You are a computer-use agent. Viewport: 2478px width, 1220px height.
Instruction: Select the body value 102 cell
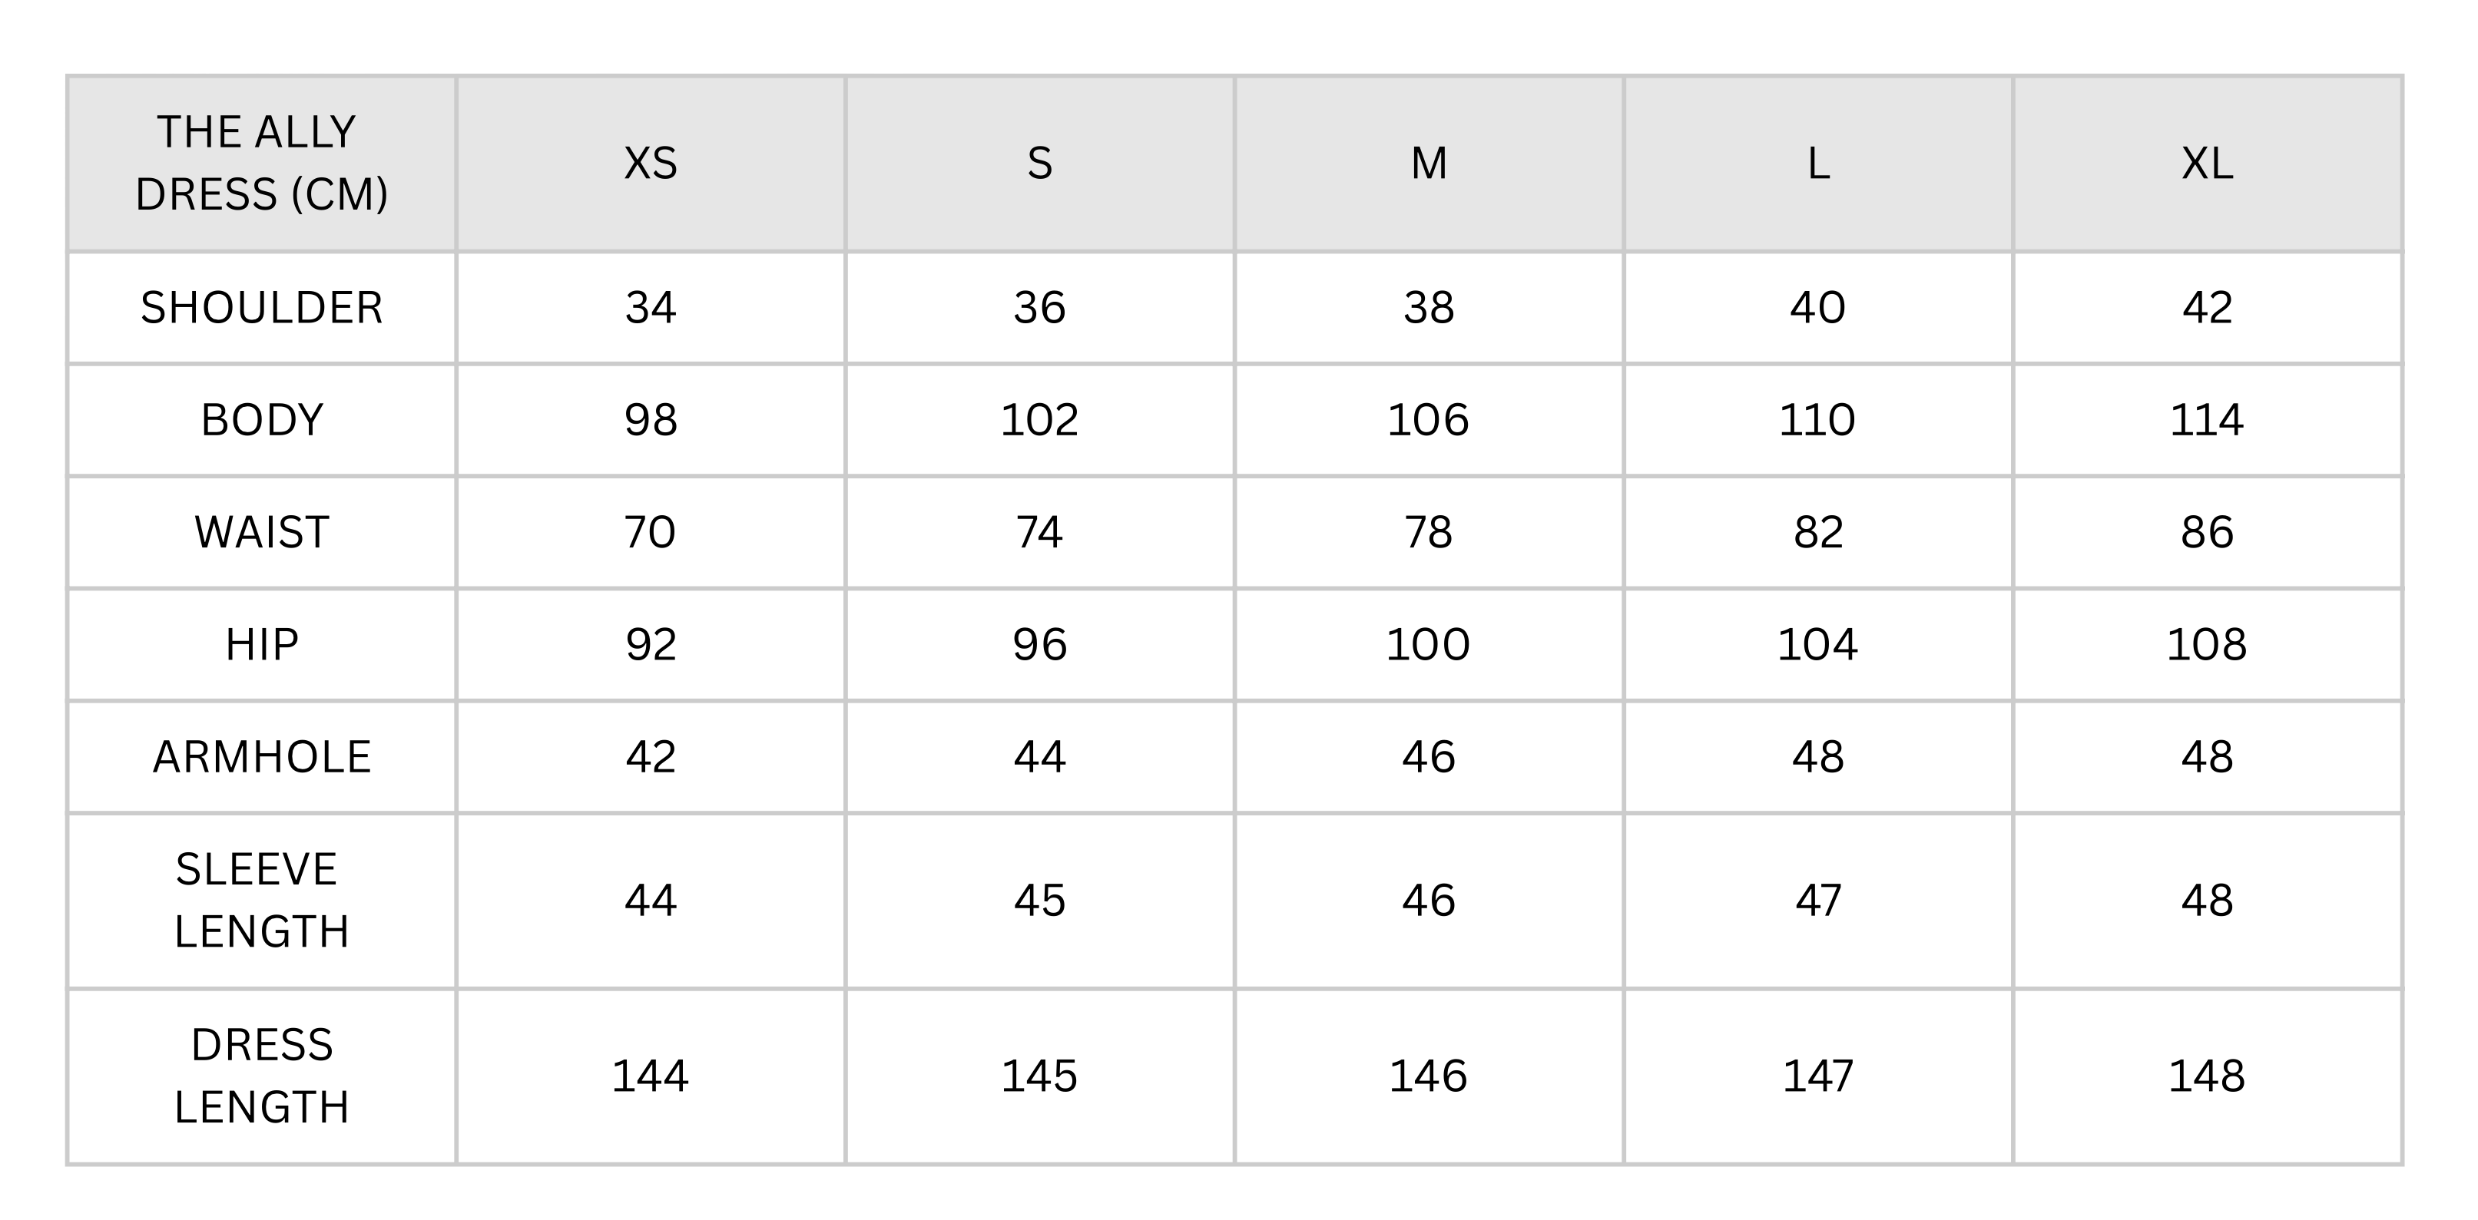click(x=1039, y=420)
